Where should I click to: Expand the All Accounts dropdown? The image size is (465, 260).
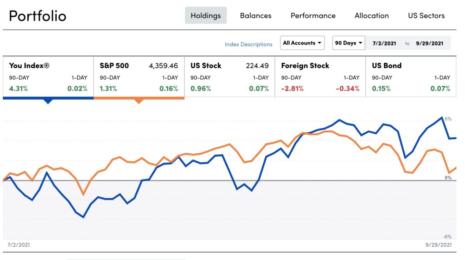click(x=302, y=43)
